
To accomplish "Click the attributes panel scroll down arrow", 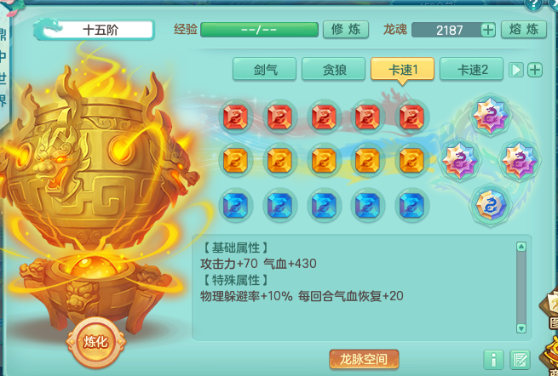I will (521, 328).
